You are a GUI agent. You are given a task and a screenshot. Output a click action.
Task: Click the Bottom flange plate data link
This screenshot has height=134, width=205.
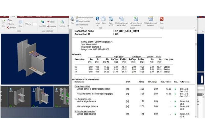[85, 111]
